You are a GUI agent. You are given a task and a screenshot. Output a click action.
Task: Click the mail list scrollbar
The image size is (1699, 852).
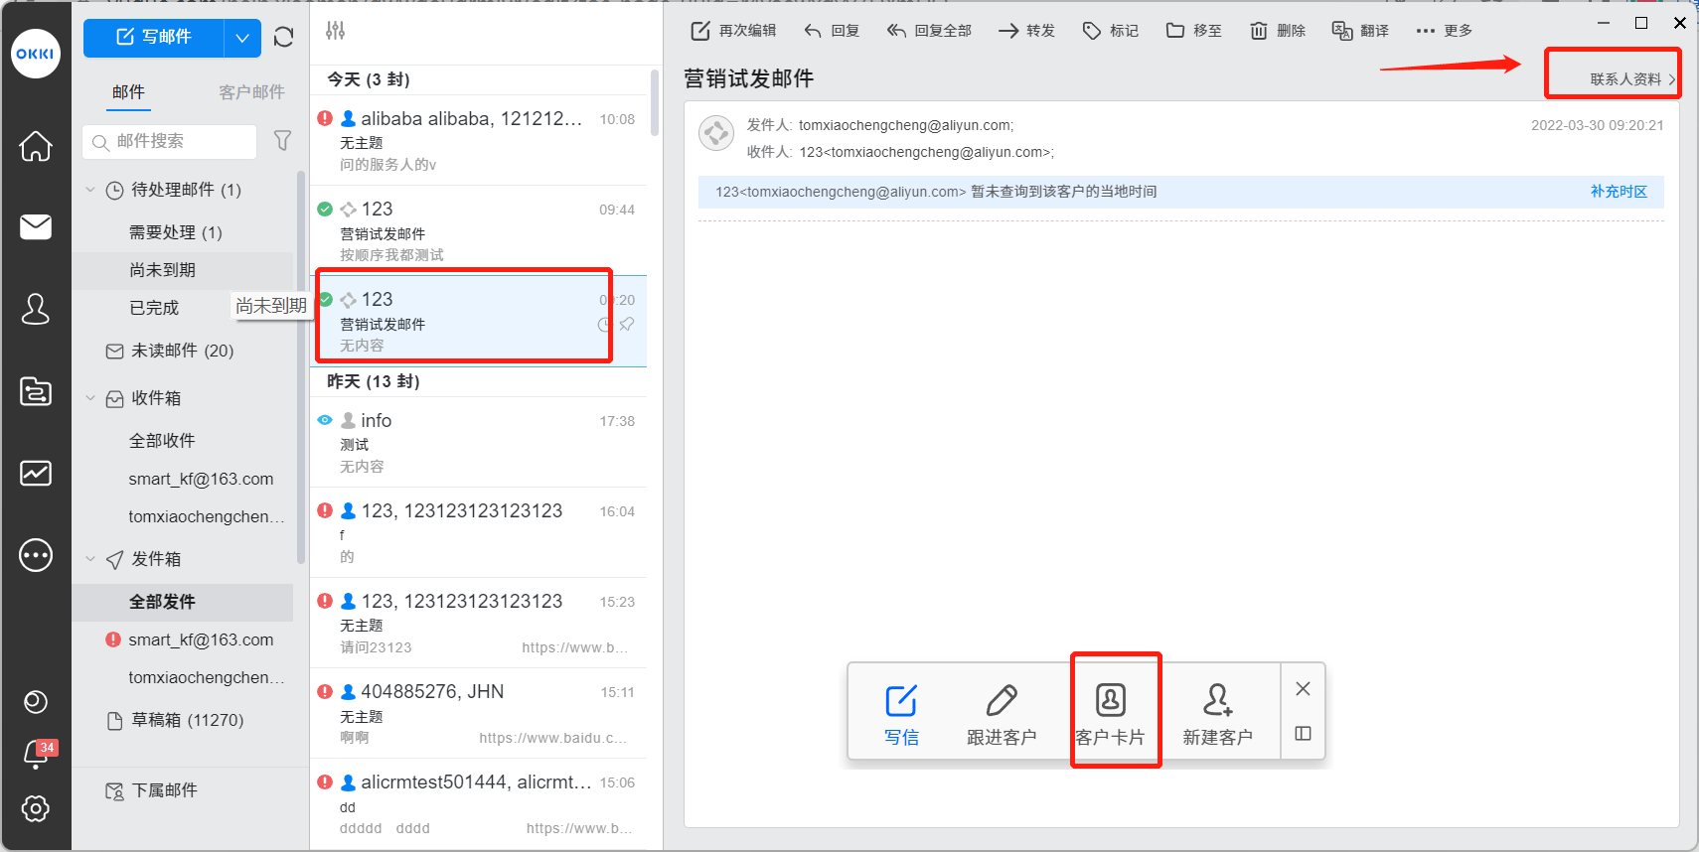[655, 102]
